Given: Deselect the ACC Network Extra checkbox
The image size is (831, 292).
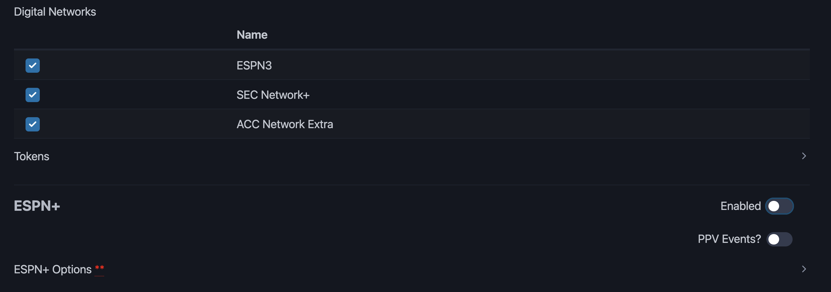Looking at the screenshot, I should tap(33, 124).
